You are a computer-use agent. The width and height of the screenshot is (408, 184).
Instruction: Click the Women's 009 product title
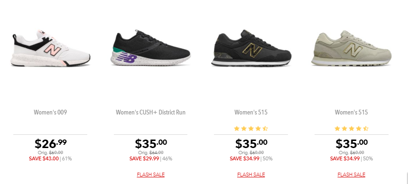point(50,113)
